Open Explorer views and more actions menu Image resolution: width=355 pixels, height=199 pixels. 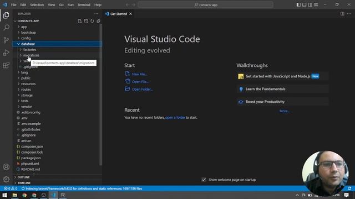pos(96,14)
